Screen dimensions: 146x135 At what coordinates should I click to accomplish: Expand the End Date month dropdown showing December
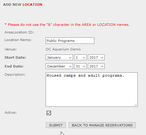coord(59,66)
